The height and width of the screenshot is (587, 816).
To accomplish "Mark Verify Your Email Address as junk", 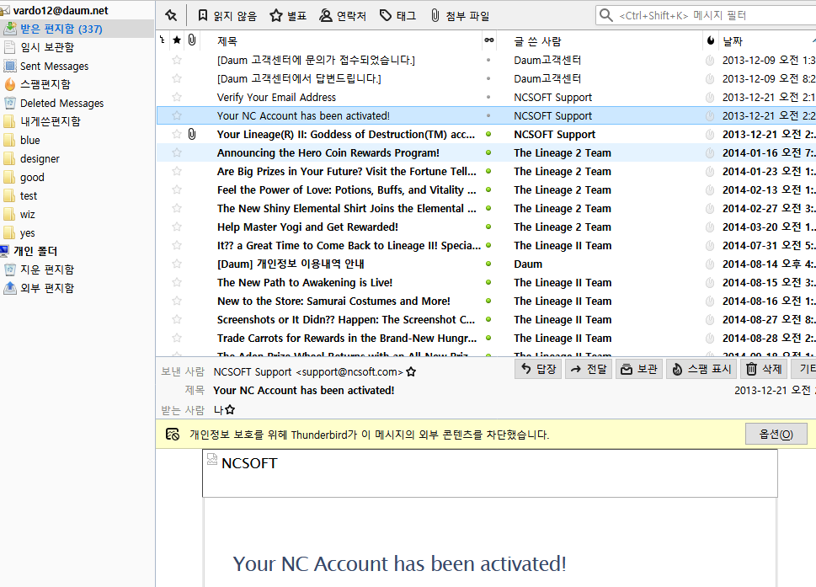I will pyautogui.click(x=710, y=97).
